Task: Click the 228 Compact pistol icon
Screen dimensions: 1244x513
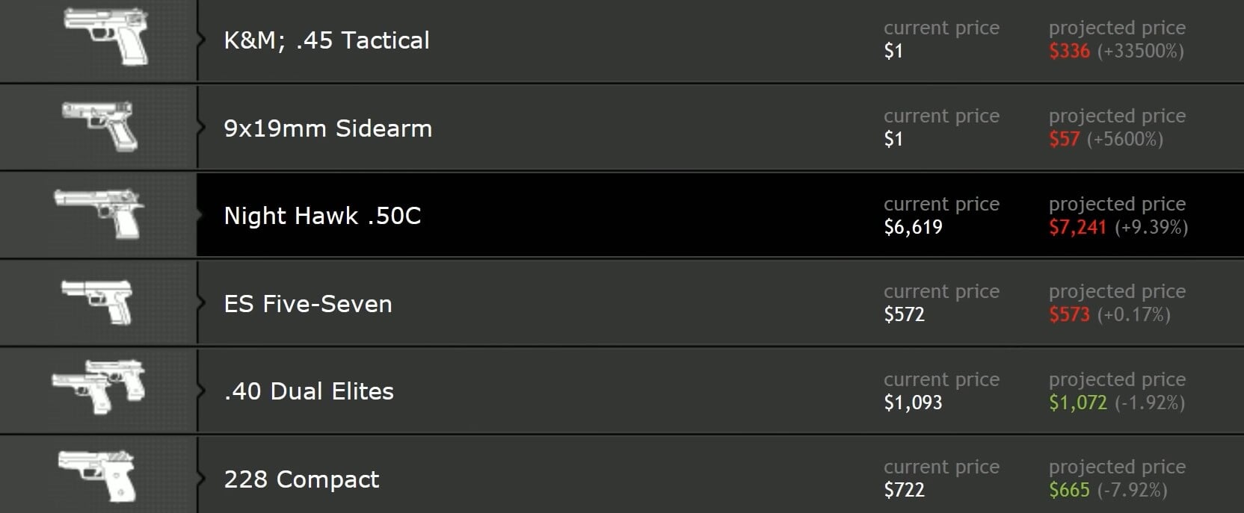Action: 97,475
